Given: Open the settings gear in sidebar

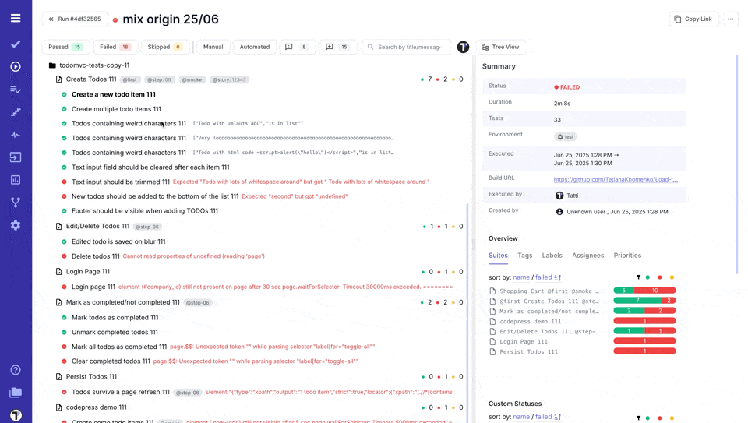Looking at the screenshot, I should tap(16, 225).
